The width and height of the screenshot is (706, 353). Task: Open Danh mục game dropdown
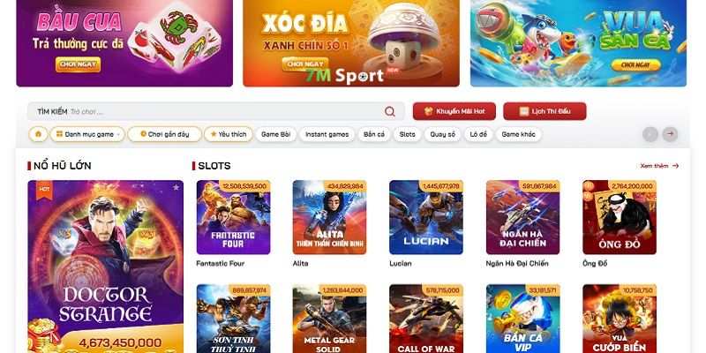coord(87,134)
